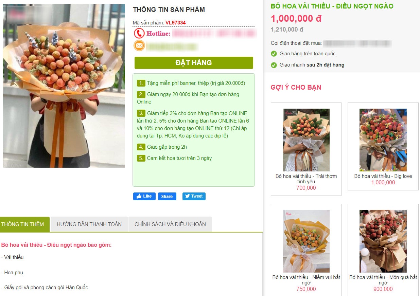Image resolution: width=420 pixels, height=296 pixels.
Task: Click the Twitter Tweet button
Action: 194,196
